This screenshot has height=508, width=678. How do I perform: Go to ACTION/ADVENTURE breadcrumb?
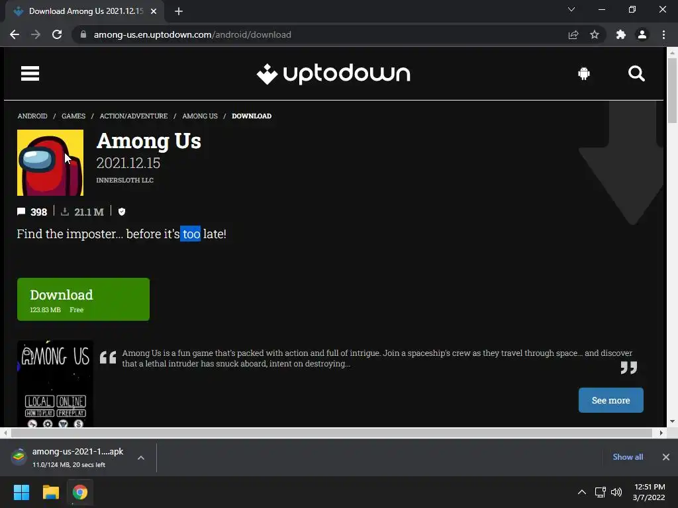click(x=134, y=116)
